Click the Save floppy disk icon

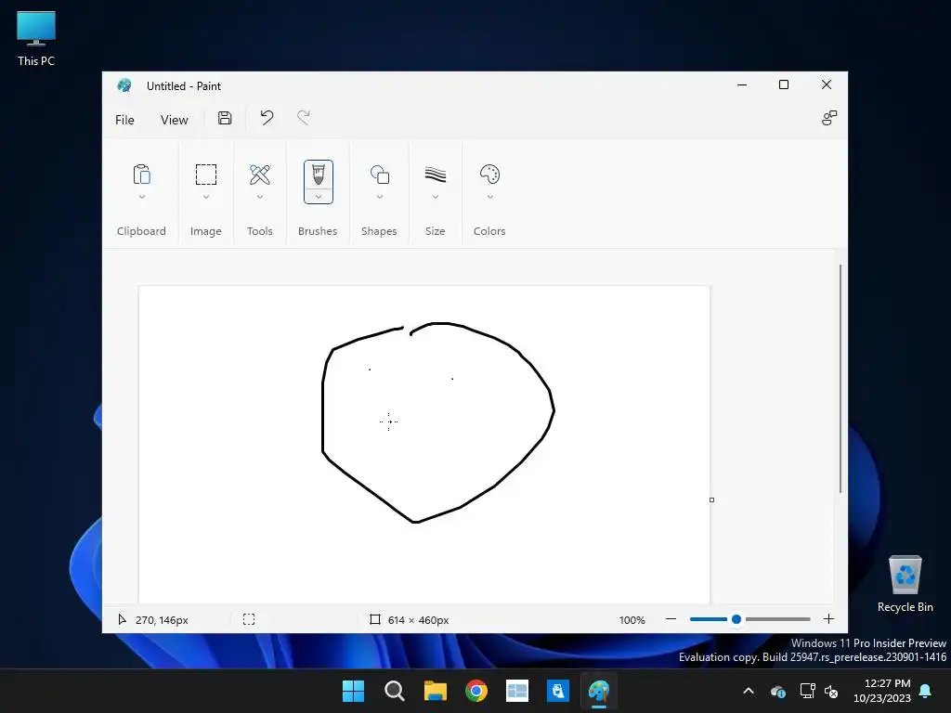[x=225, y=118]
